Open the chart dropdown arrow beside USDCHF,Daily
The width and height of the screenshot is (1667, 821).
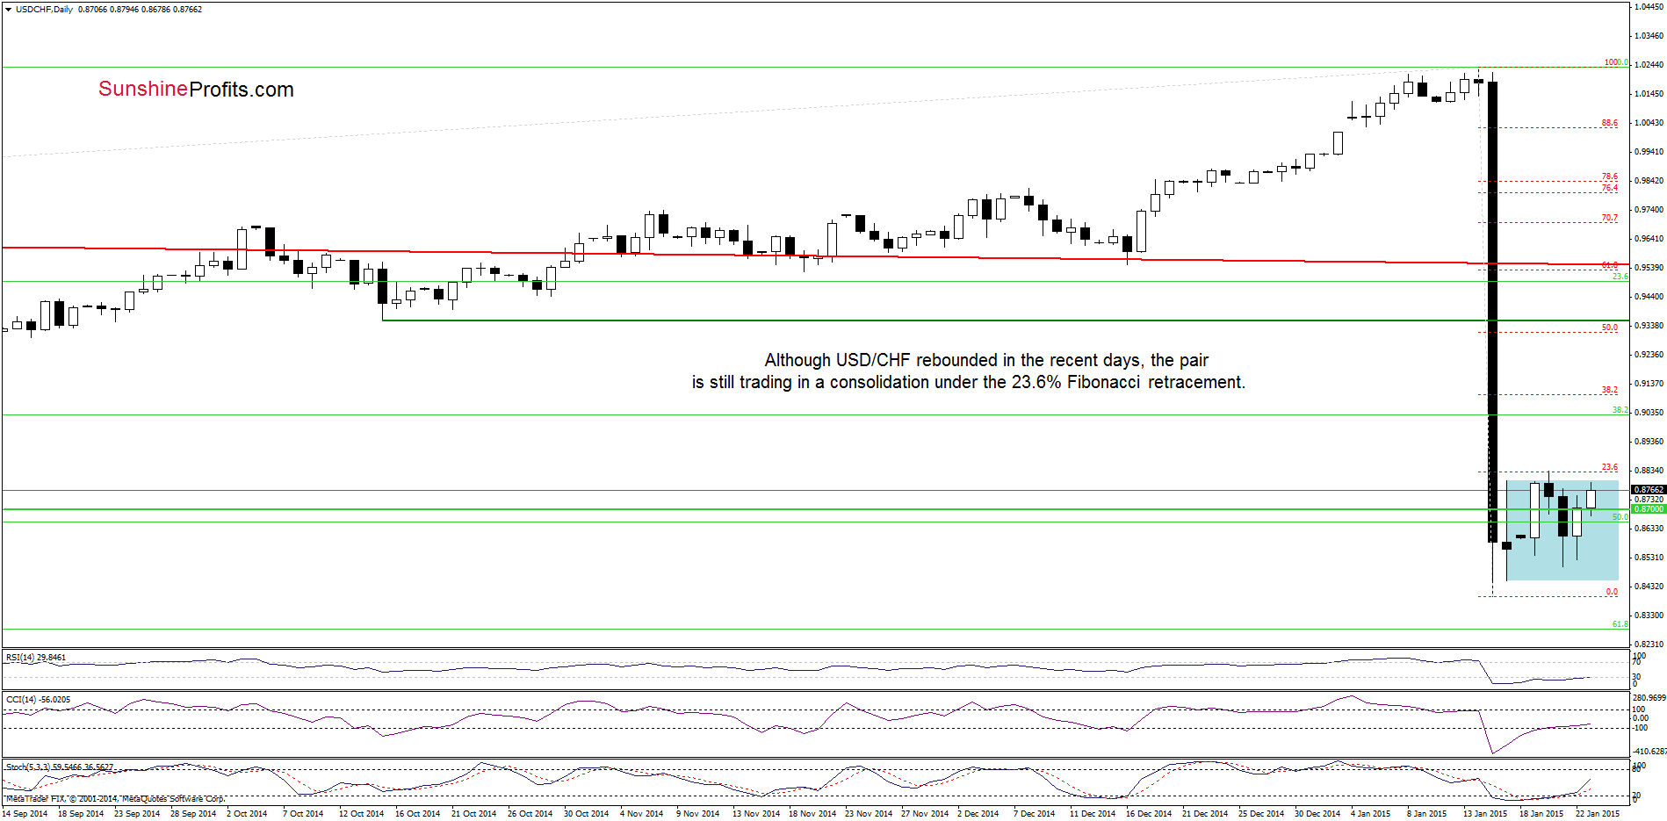click(x=8, y=10)
